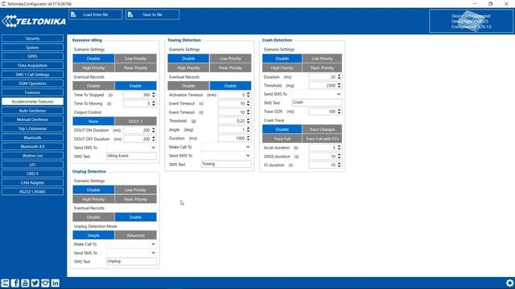Viewport: 515px width, 289px height.
Task: Go to Trip \ Odometer section
Action: point(32,128)
